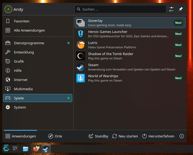
Task: Select Grafik category
Action: tap(38, 61)
